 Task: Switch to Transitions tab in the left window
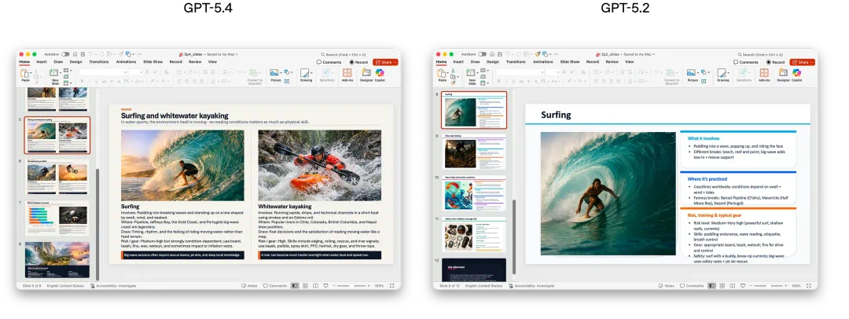click(99, 61)
